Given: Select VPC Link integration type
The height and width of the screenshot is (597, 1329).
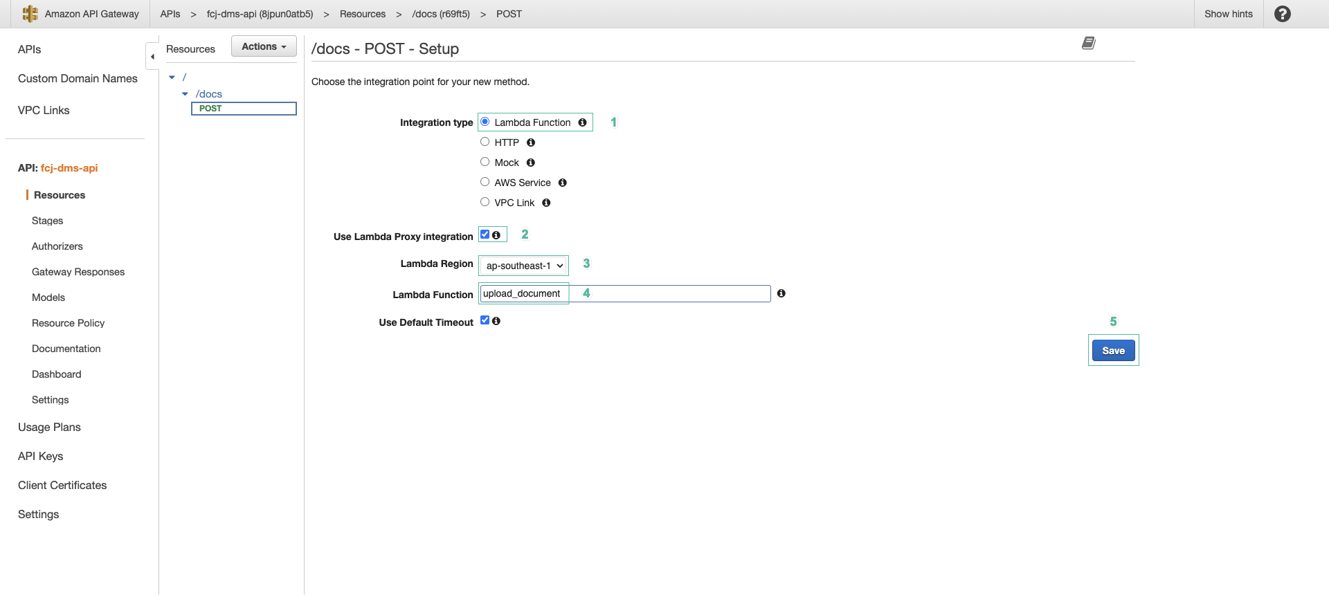Looking at the screenshot, I should [x=485, y=202].
